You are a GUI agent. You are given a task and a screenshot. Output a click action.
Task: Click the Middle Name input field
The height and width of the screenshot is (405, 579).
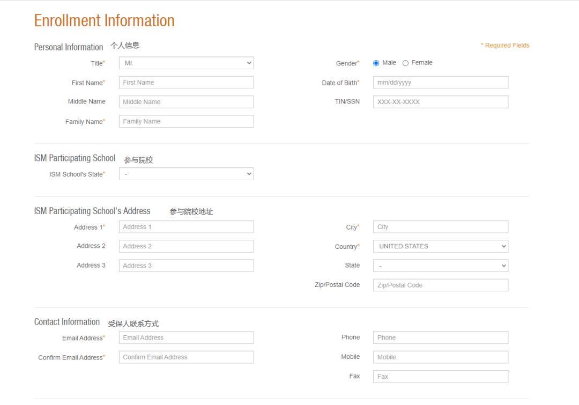point(186,102)
